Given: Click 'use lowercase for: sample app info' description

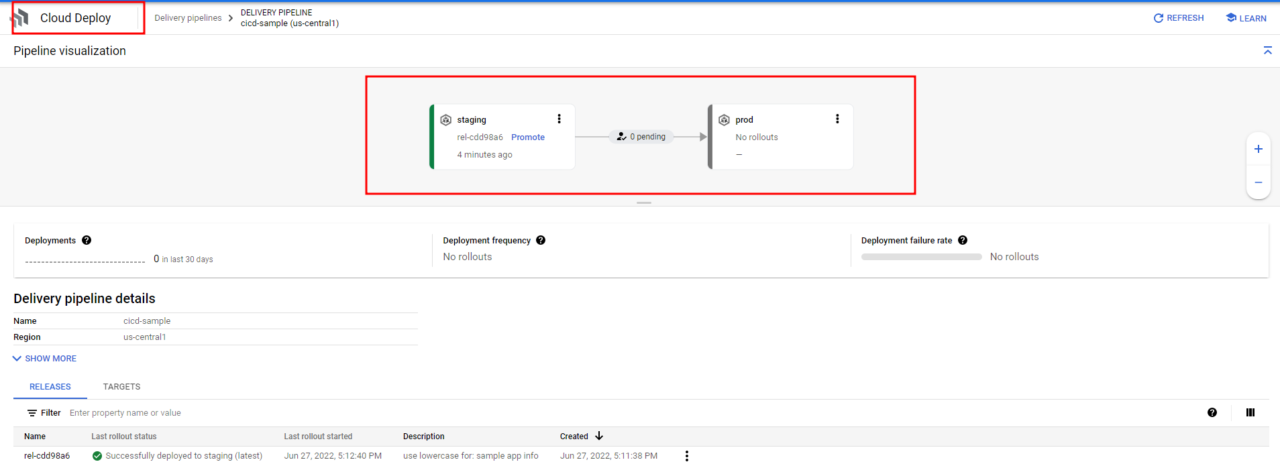Looking at the screenshot, I should (470, 456).
